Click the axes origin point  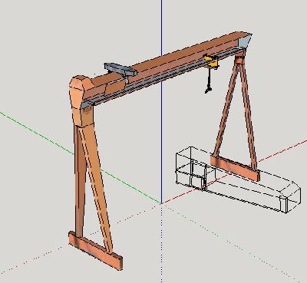pyautogui.click(x=161, y=203)
